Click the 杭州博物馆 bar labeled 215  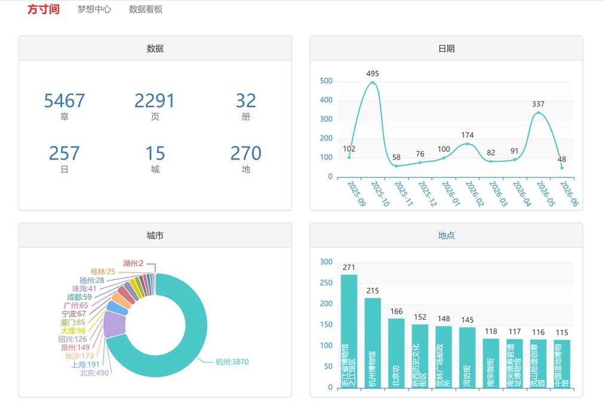click(372, 342)
